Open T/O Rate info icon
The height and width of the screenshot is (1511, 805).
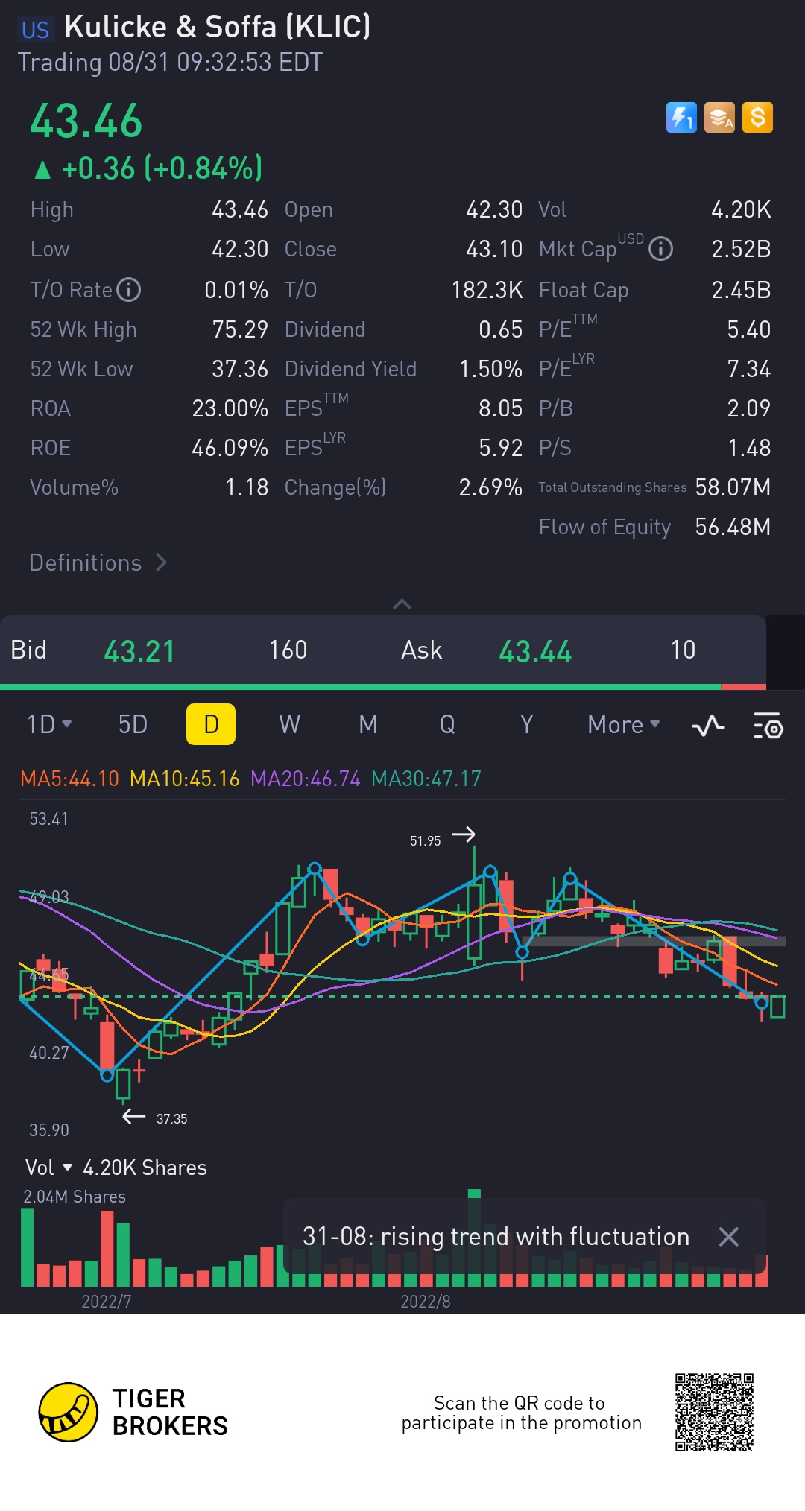click(x=129, y=289)
